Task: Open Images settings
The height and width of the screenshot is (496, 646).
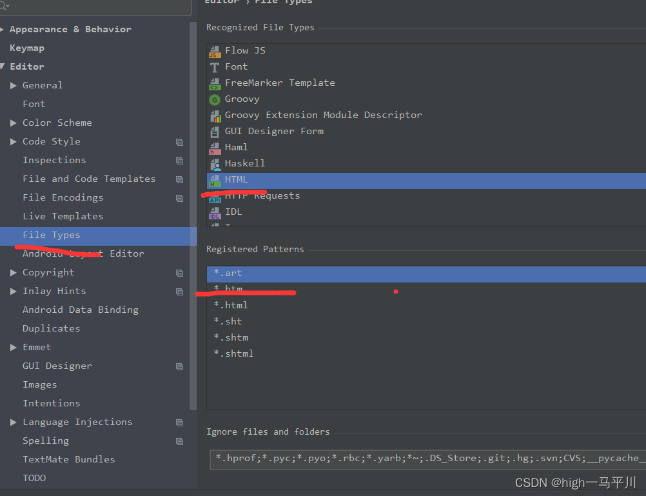Action: pos(39,384)
